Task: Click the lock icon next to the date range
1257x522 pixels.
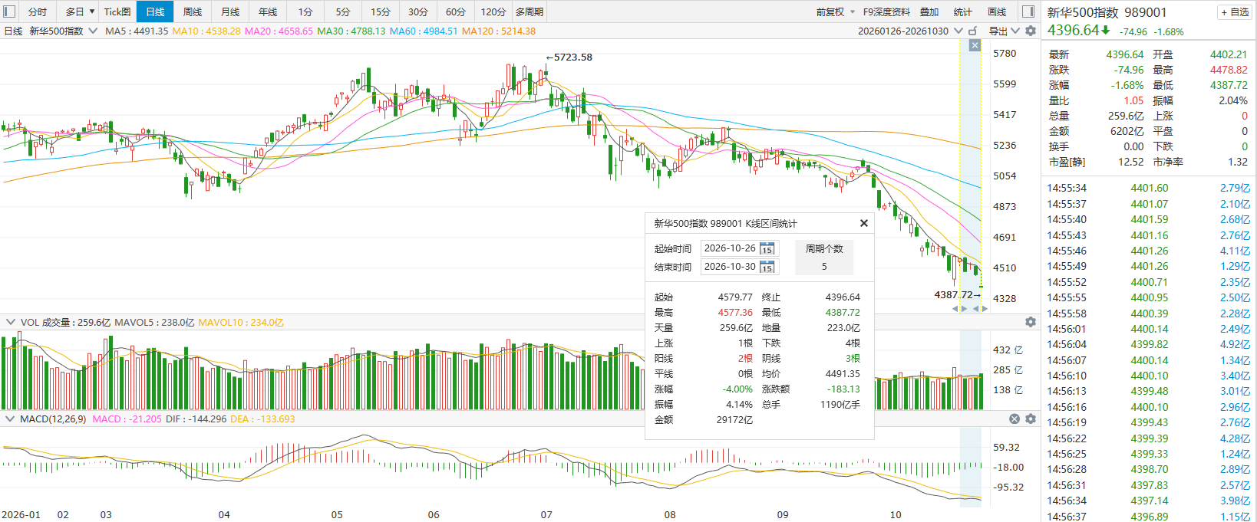Action: (973, 31)
